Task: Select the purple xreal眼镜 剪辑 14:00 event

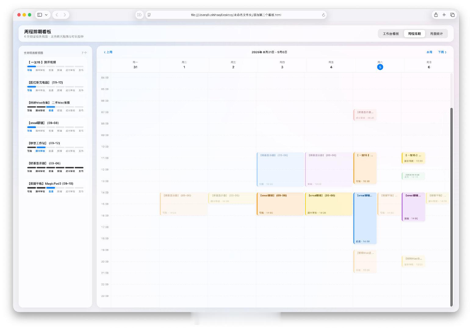Action: coord(413,207)
